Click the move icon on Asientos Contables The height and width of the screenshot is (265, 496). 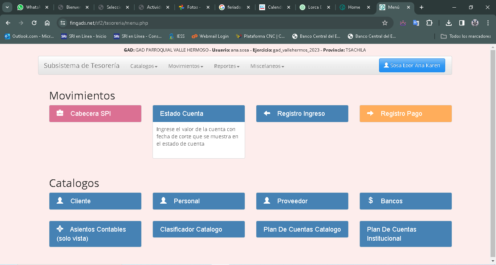[60, 229]
